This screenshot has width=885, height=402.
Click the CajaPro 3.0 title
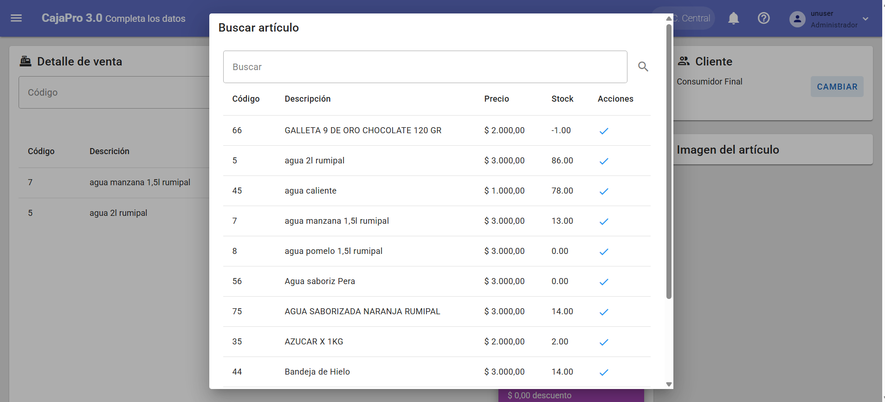click(x=72, y=18)
